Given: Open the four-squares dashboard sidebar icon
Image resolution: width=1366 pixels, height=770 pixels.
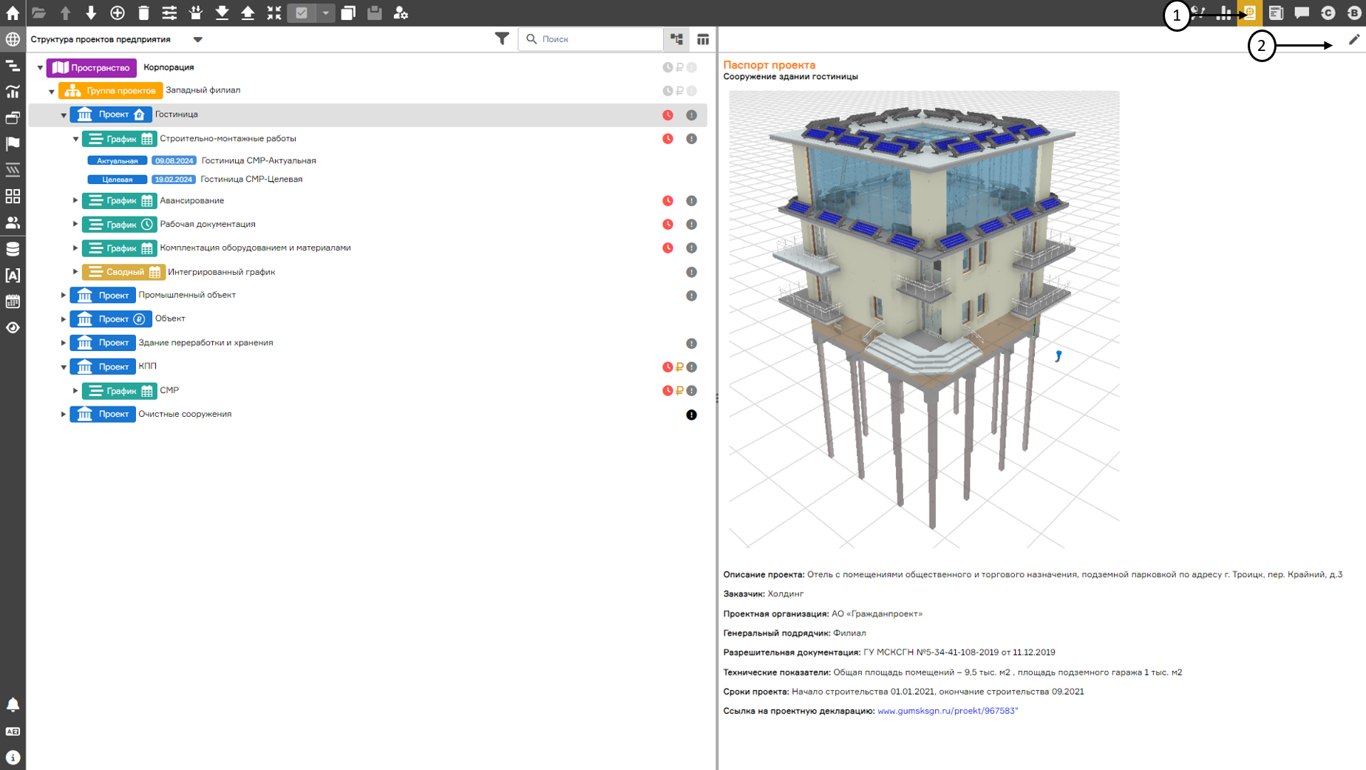Looking at the screenshot, I should click(13, 197).
